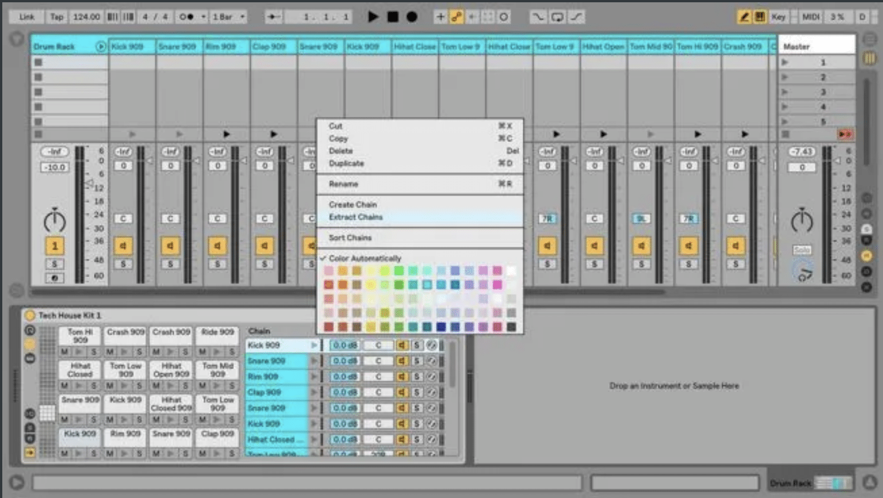This screenshot has height=498, width=883.
Task: Expand the Hihat Closed chain triangle
Action: pos(314,439)
